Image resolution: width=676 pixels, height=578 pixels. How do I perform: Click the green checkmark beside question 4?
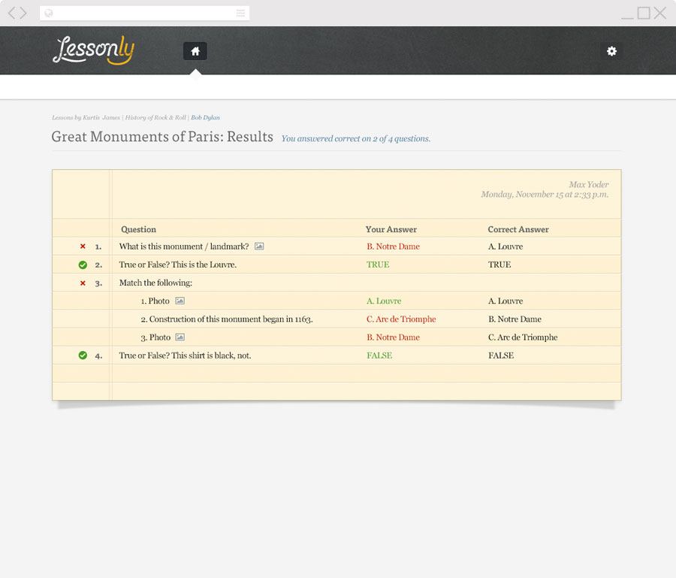tap(83, 356)
